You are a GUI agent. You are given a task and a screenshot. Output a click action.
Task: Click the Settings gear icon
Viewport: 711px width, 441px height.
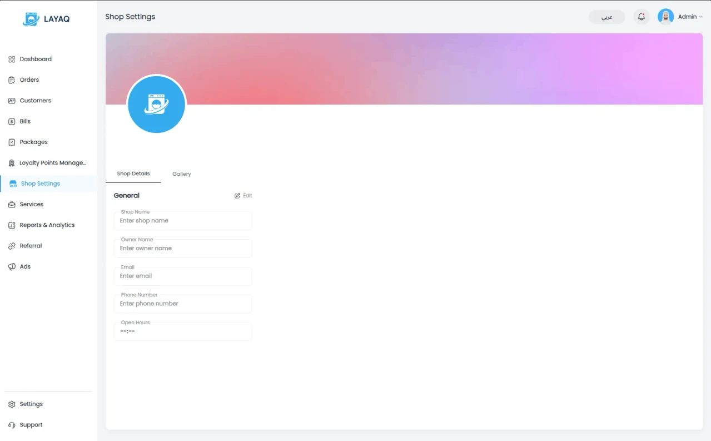12,404
